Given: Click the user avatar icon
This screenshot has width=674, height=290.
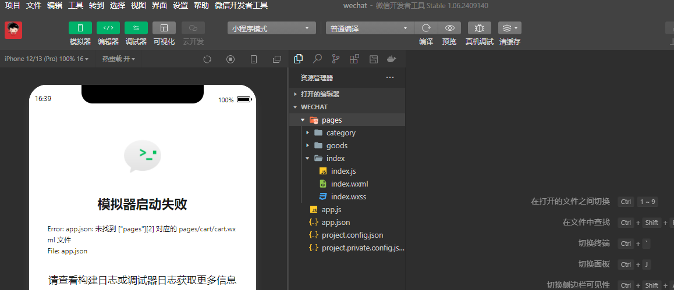Looking at the screenshot, I should [13, 30].
